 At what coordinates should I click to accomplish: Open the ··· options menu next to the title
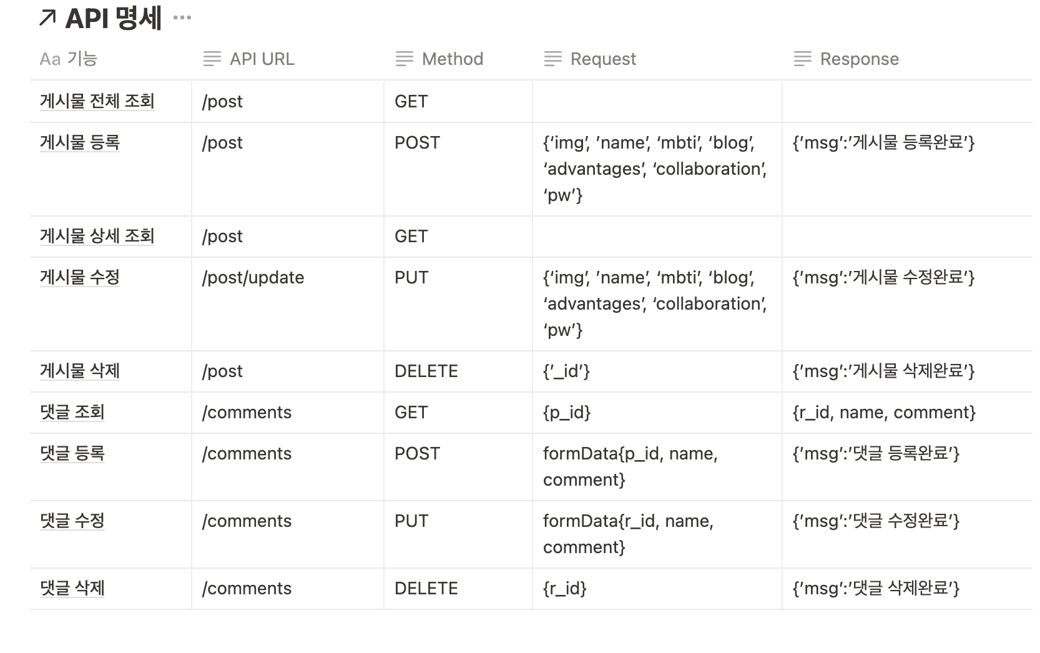(182, 18)
